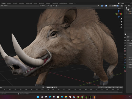Viewport: 132px width, 99px height.
Task: Open the Texture Paint workspace
Action: 29,4
